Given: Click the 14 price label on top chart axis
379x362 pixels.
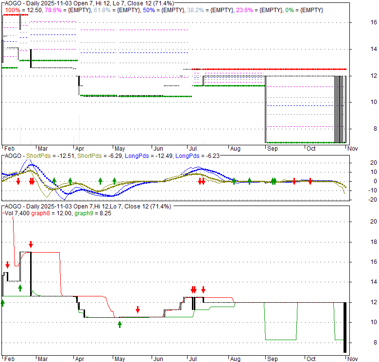Looking at the screenshot, I should (374, 49).
